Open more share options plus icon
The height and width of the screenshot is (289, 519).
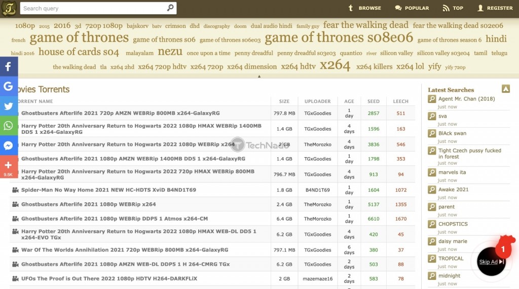click(9, 166)
